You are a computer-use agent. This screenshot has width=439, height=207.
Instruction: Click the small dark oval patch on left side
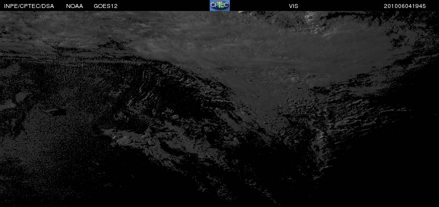pyautogui.click(x=58, y=111)
